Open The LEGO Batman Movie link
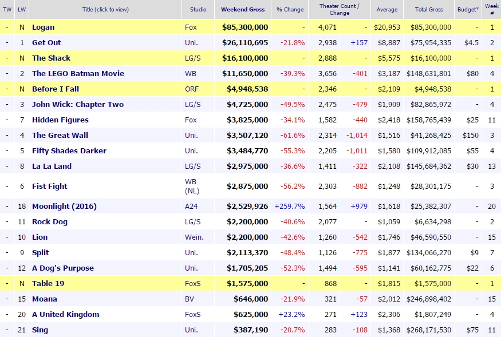This screenshot has height=337, width=501. coord(78,73)
